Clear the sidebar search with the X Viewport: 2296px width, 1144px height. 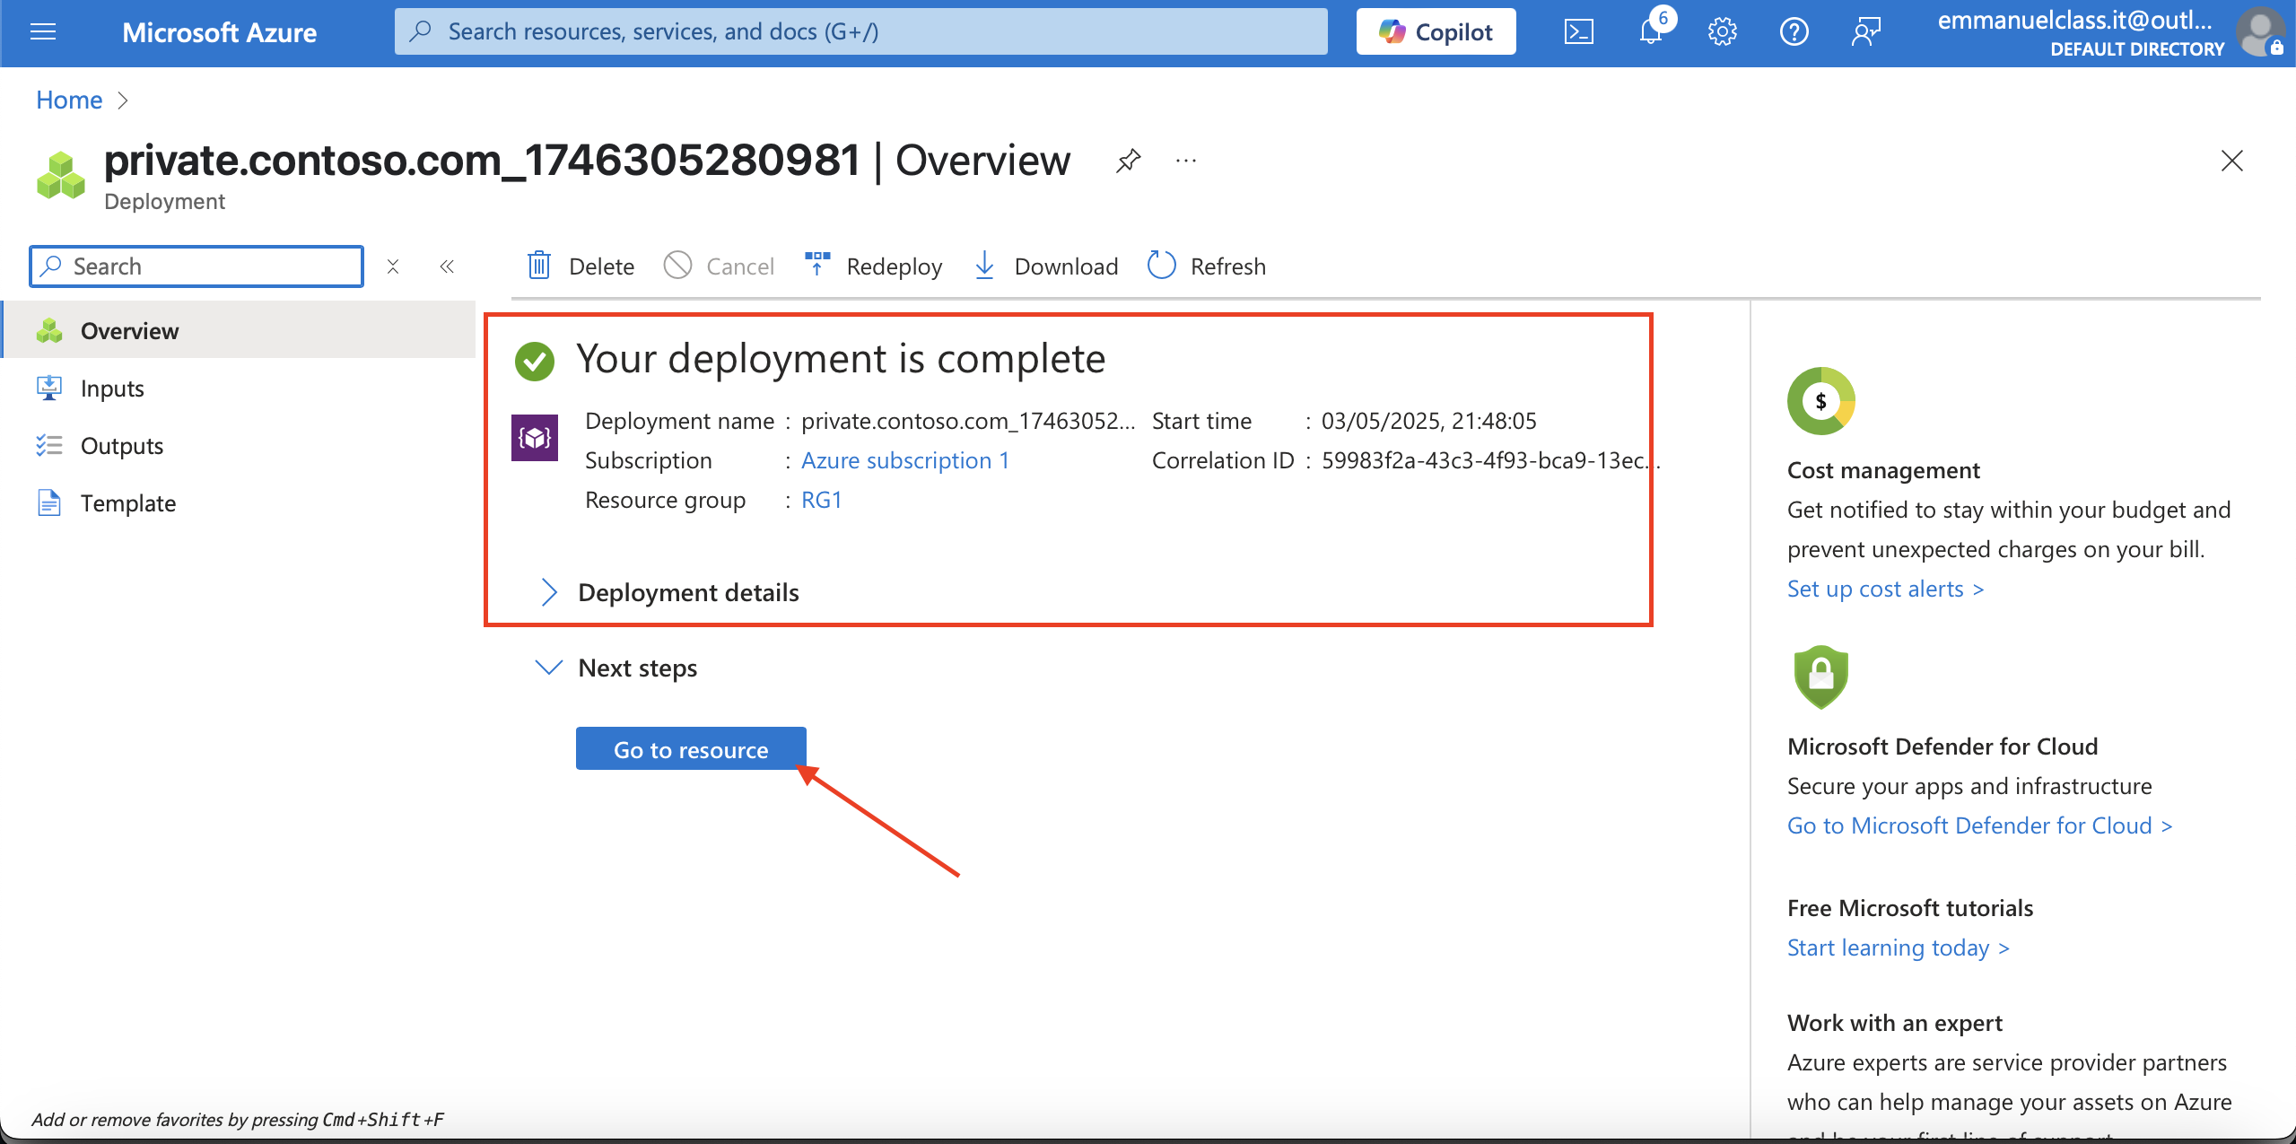click(393, 266)
